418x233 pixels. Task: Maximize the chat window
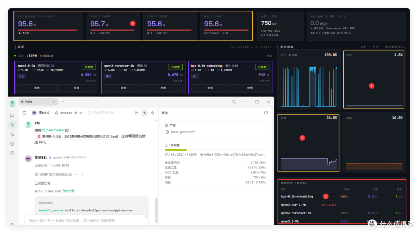click(257, 102)
